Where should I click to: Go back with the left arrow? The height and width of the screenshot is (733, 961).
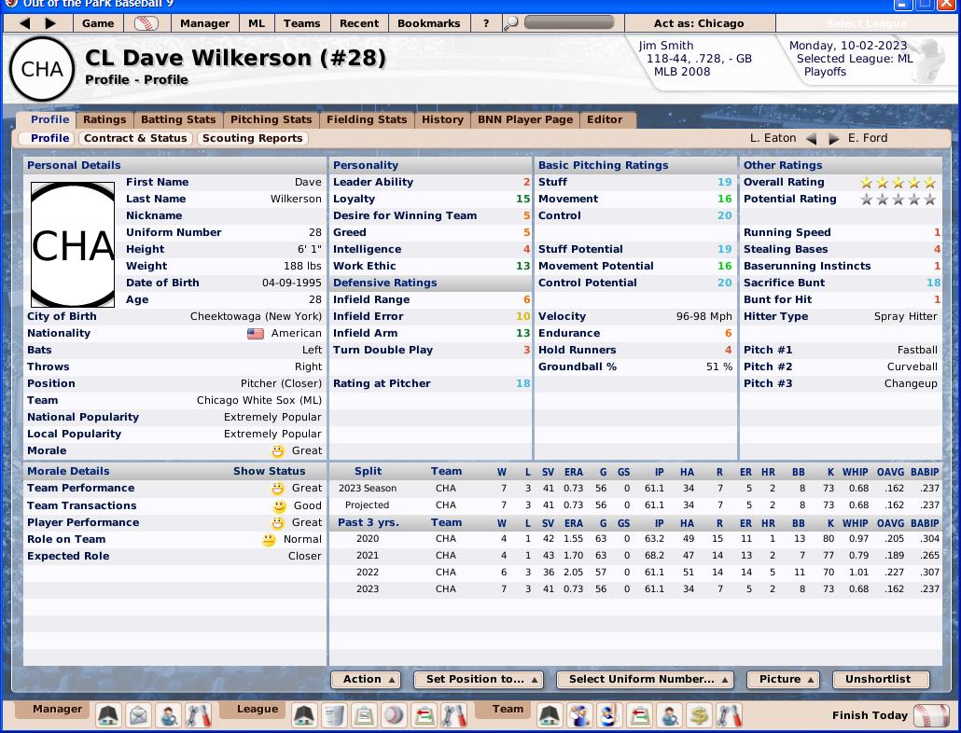tap(25, 23)
